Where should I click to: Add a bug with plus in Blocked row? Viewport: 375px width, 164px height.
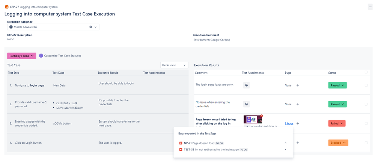298,143
